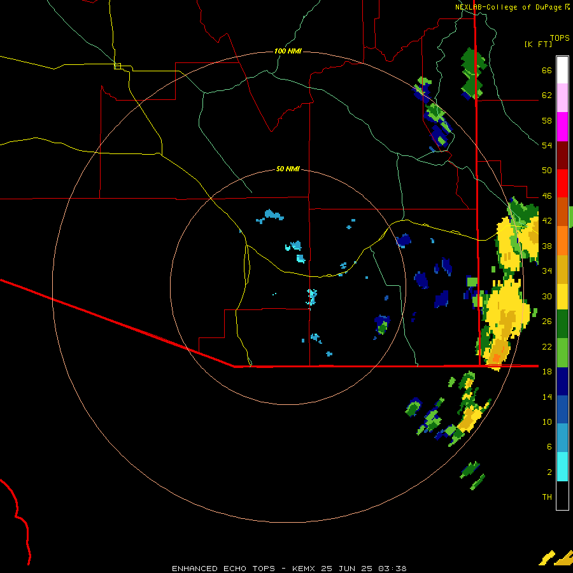The image size is (573, 573).
Task: Click the medium blue legend swatch between 14 and 10
Action: [562, 410]
